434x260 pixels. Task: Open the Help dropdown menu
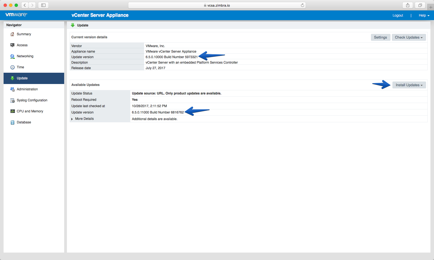click(x=424, y=15)
